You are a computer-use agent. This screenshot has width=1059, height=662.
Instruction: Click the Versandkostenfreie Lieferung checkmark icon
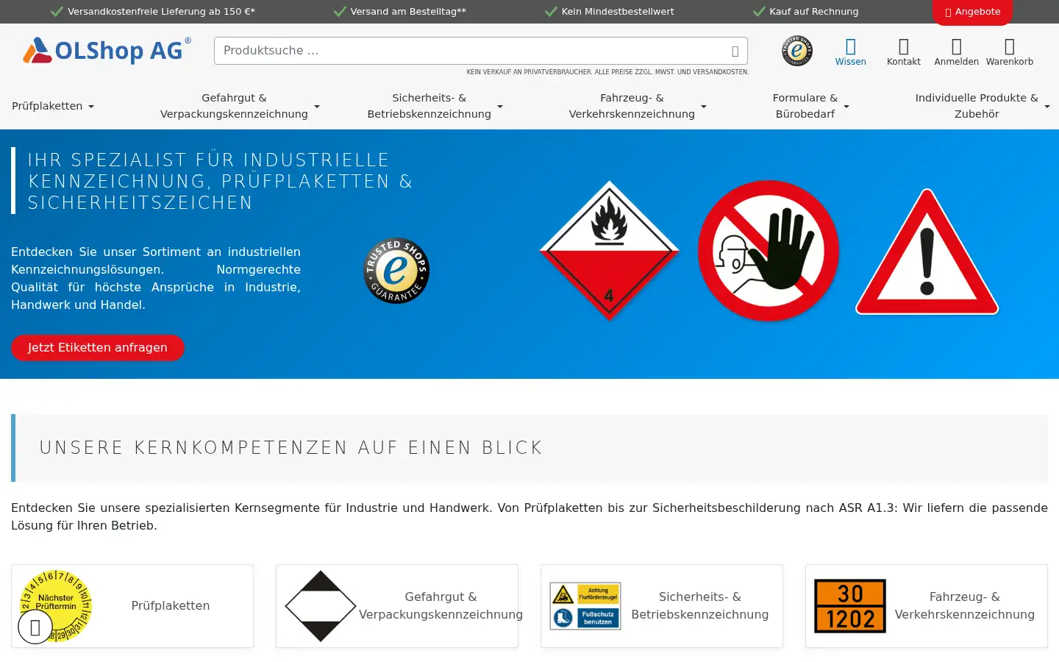coord(57,12)
